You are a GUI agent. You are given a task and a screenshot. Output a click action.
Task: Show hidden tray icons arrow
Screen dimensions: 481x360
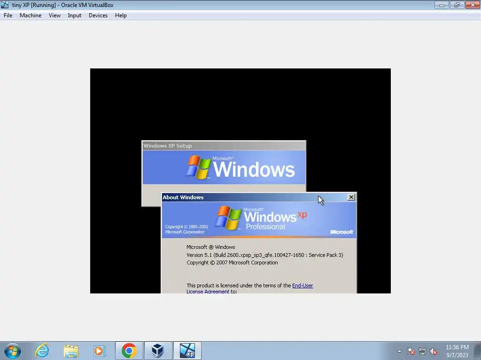click(399, 351)
